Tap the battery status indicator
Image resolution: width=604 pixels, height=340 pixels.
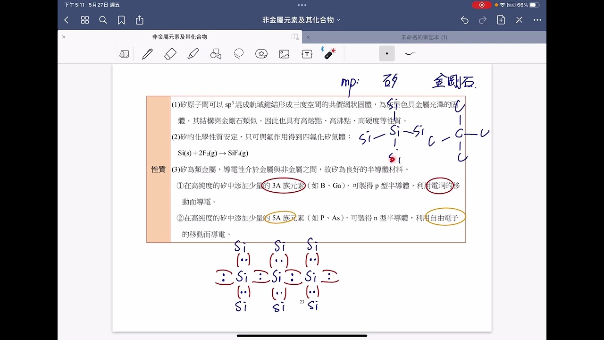point(535,5)
